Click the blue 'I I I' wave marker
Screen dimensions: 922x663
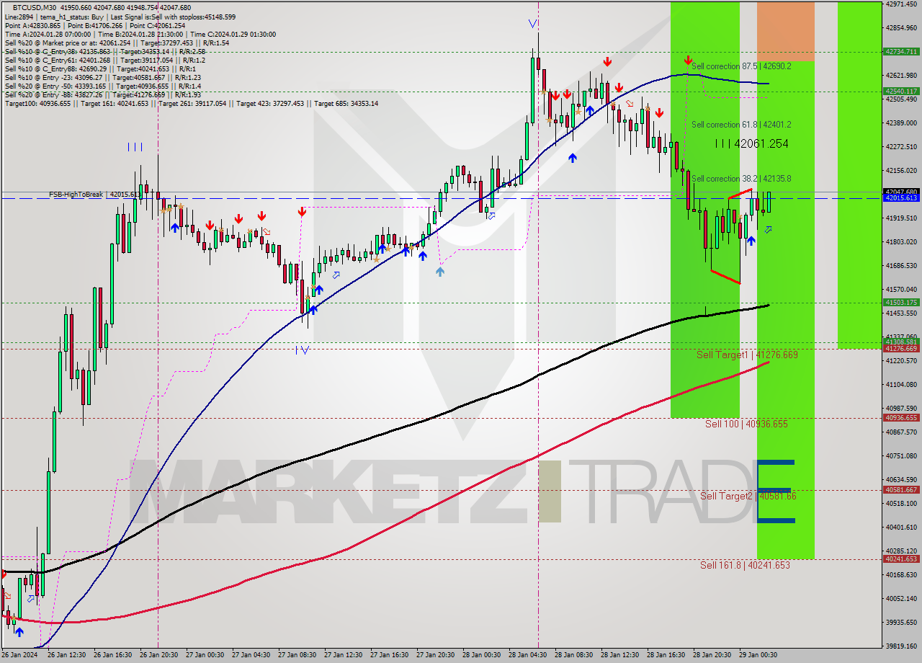135,147
